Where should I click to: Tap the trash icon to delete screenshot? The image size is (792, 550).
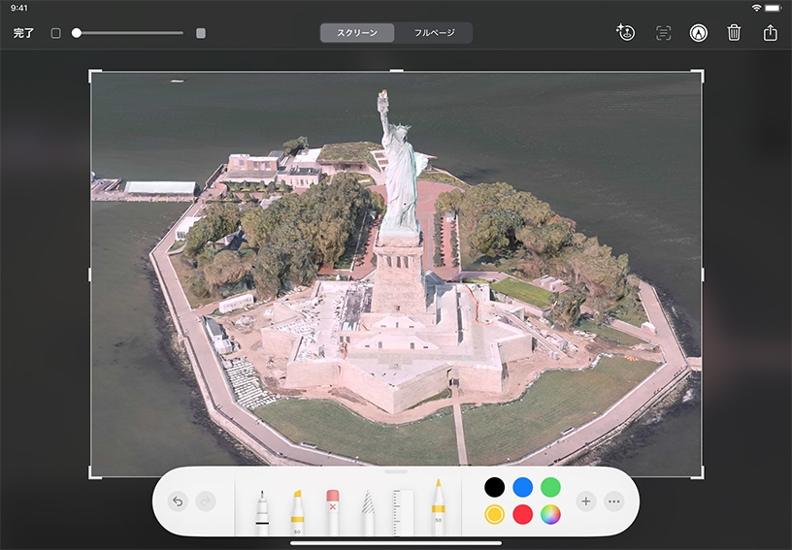[734, 33]
